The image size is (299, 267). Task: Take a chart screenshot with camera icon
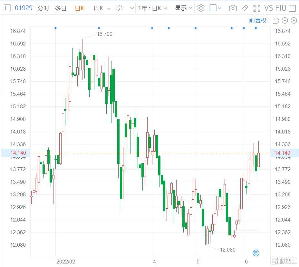click(233, 8)
